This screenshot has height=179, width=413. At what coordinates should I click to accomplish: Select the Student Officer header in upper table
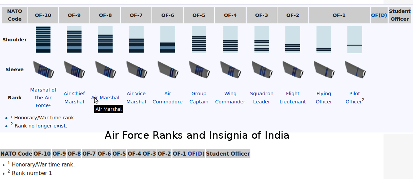point(400,15)
